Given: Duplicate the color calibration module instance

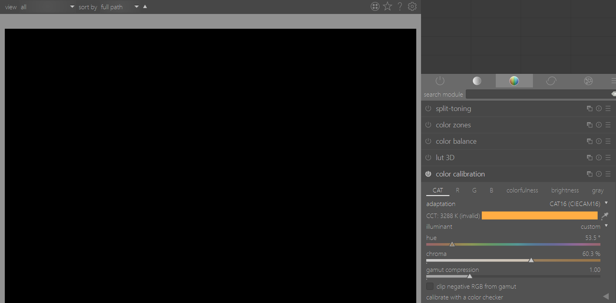Looking at the screenshot, I should click(589, 174).
